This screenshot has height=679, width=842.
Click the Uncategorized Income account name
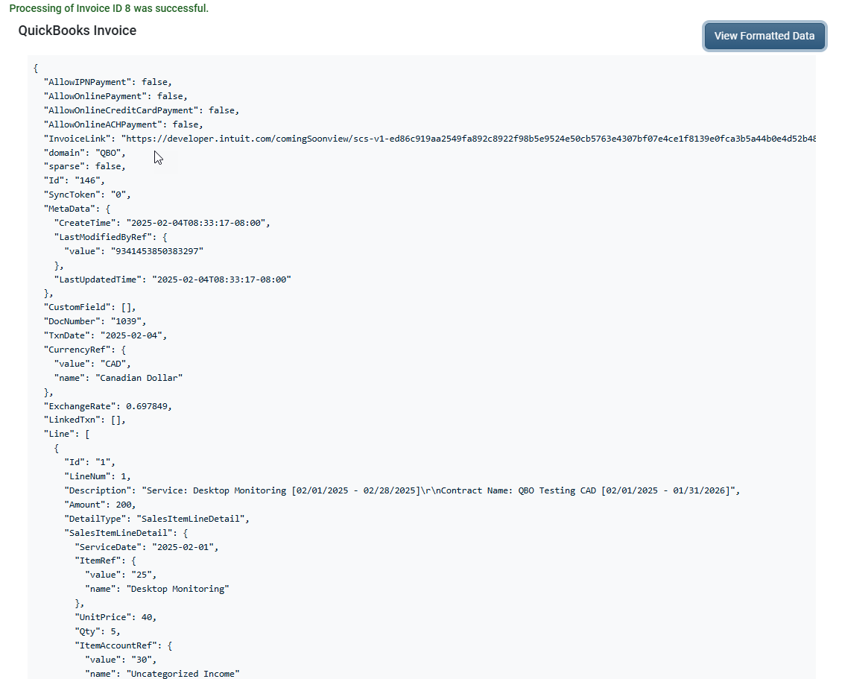click(185, 674)
